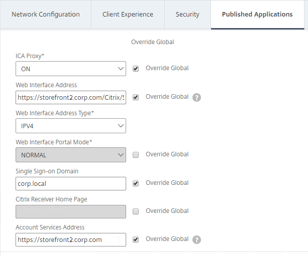Click the Web Interface Address label
Image resolution: width=308 pixels, height=256 pixels.
(x=46, y=85)
